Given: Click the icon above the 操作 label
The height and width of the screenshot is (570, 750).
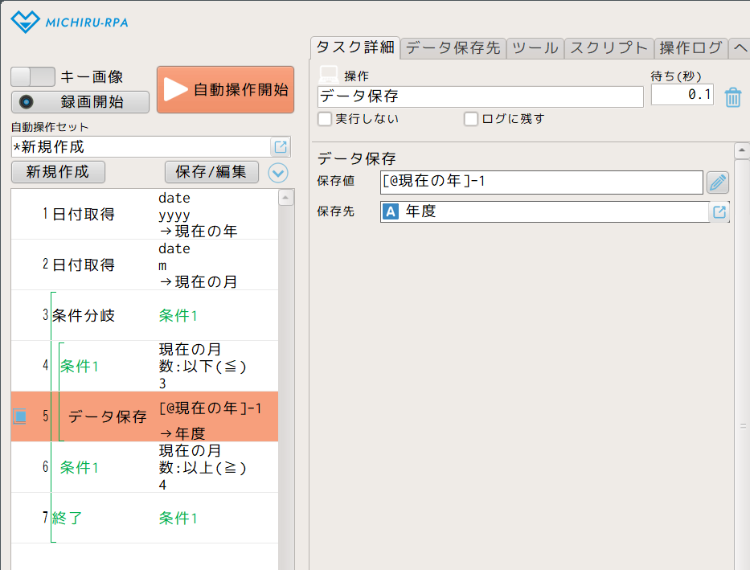Looking at the screenshot, I should coord(329,73).
